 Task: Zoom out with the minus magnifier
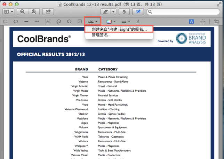click(x=23, y=12)
